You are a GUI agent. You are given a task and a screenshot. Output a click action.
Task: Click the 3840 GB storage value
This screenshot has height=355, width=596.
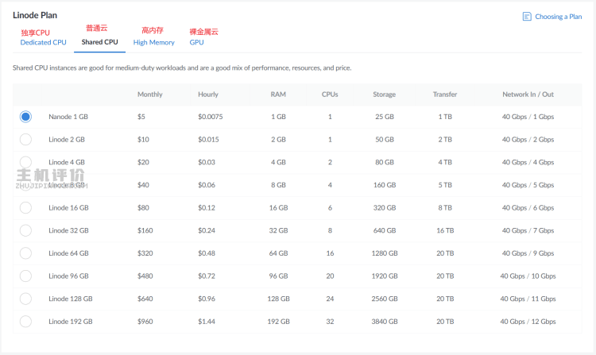(385, 322)
